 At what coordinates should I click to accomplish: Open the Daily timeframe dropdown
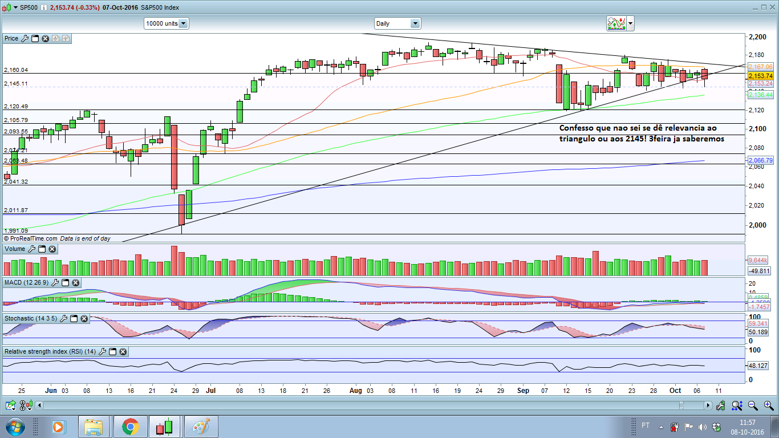(397, 23)
